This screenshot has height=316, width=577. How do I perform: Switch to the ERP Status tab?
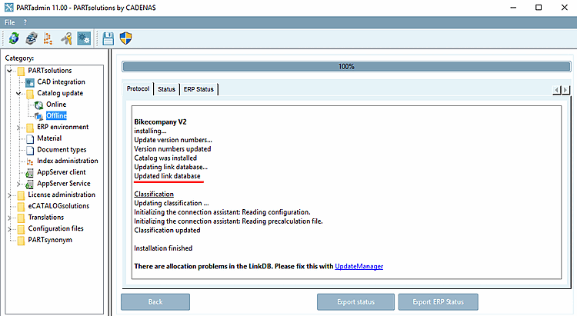coord(198,89)
